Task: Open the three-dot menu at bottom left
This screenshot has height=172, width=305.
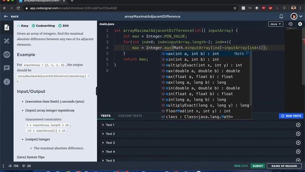Action: [3, 166]
